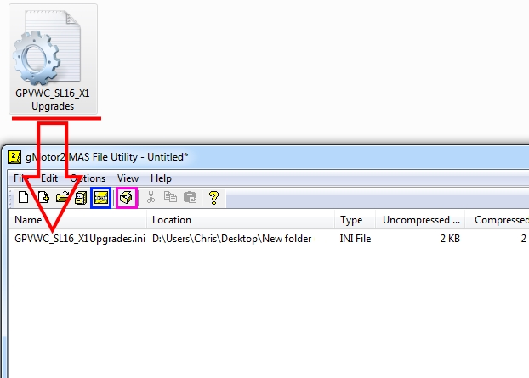Select the GPVWC_SL16_X1Upgrades.ini file row
Screen dimensions: 529x378
coord(270,239)
